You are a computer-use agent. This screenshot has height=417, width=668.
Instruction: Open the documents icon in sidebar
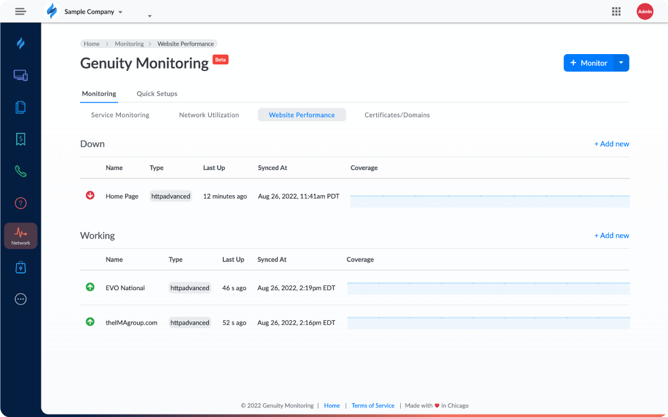20,108
